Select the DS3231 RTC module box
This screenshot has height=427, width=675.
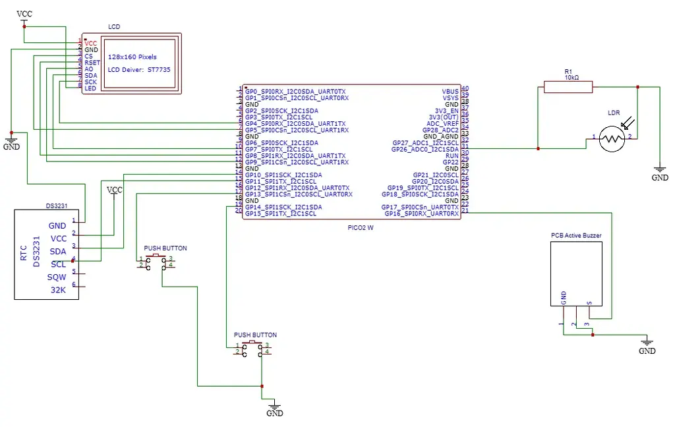(x=47, y=254)
